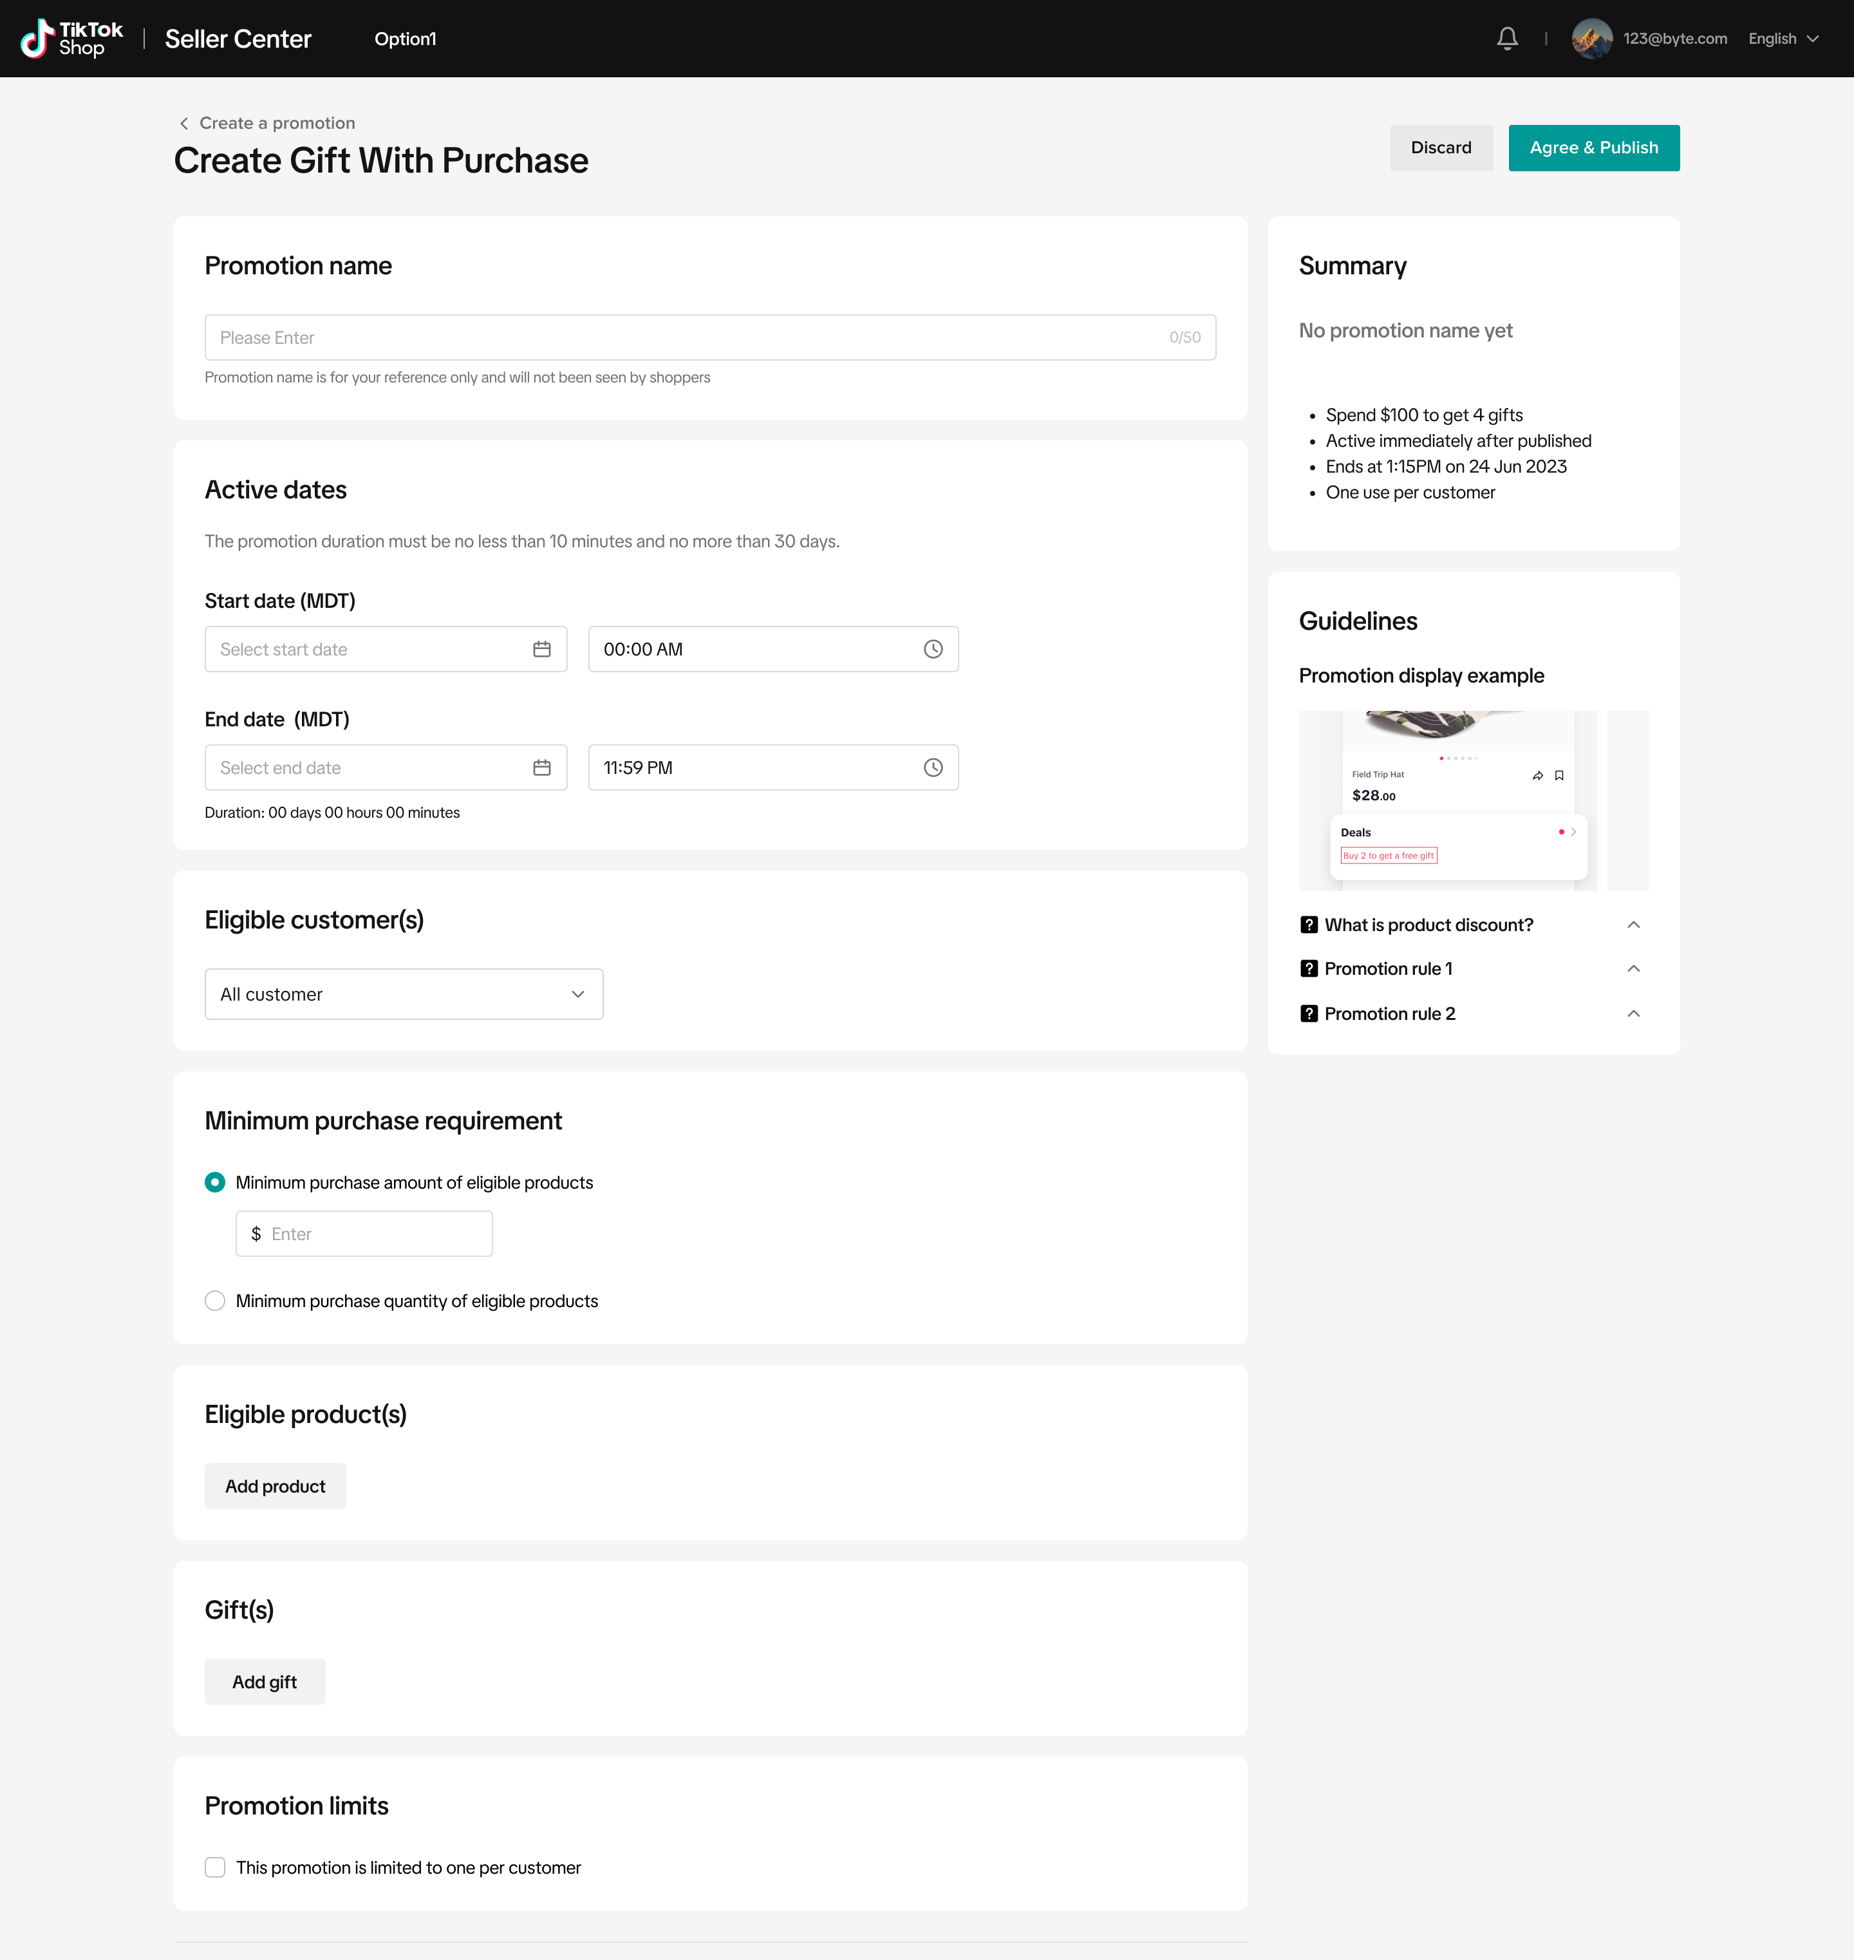
Task: Open the English language dropdown
Action: point(1783,39)
